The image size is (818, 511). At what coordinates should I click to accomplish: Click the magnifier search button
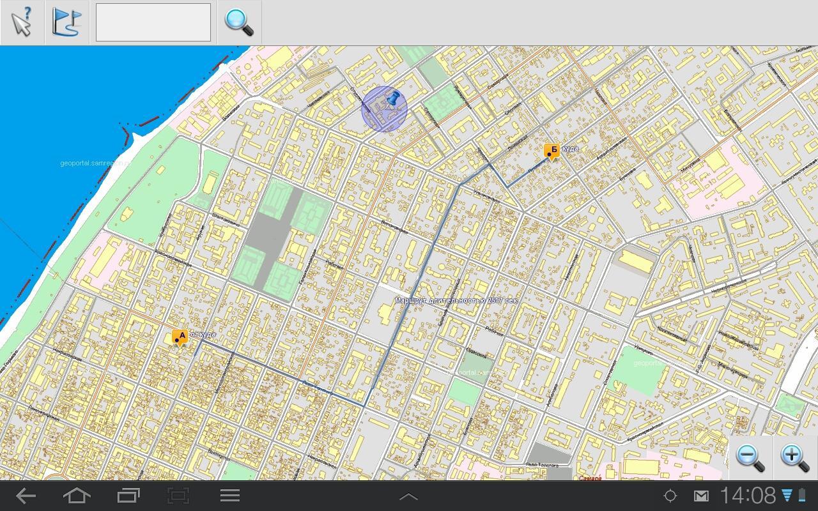point(239,22)
